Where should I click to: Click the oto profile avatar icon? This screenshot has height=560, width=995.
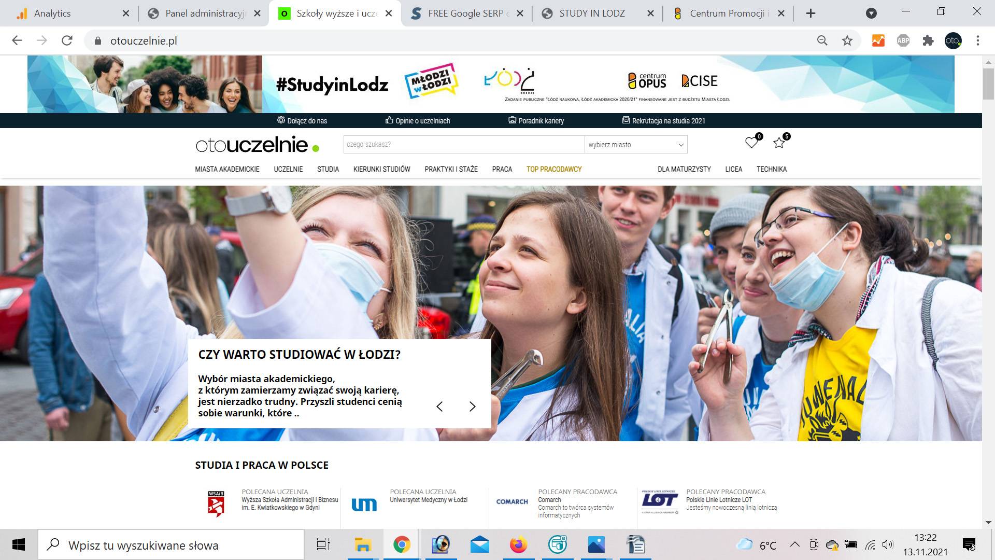point(953,40)
